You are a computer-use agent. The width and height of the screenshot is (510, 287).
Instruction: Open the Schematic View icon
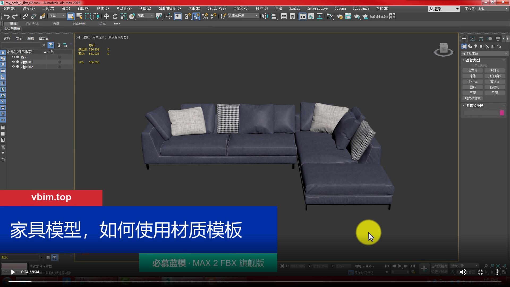319,16
